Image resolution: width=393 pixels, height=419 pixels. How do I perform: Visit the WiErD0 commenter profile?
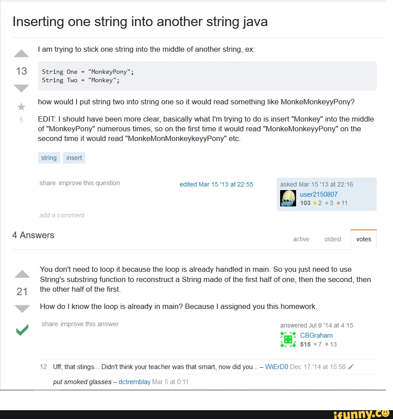277,367
